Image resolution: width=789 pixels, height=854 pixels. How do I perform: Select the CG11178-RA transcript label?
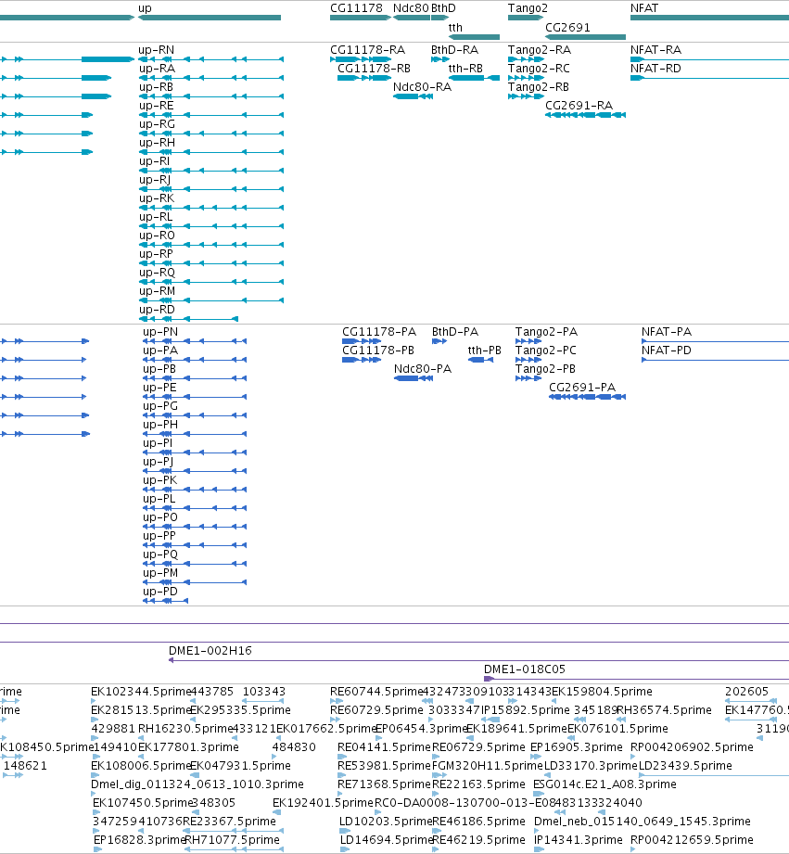367,49
